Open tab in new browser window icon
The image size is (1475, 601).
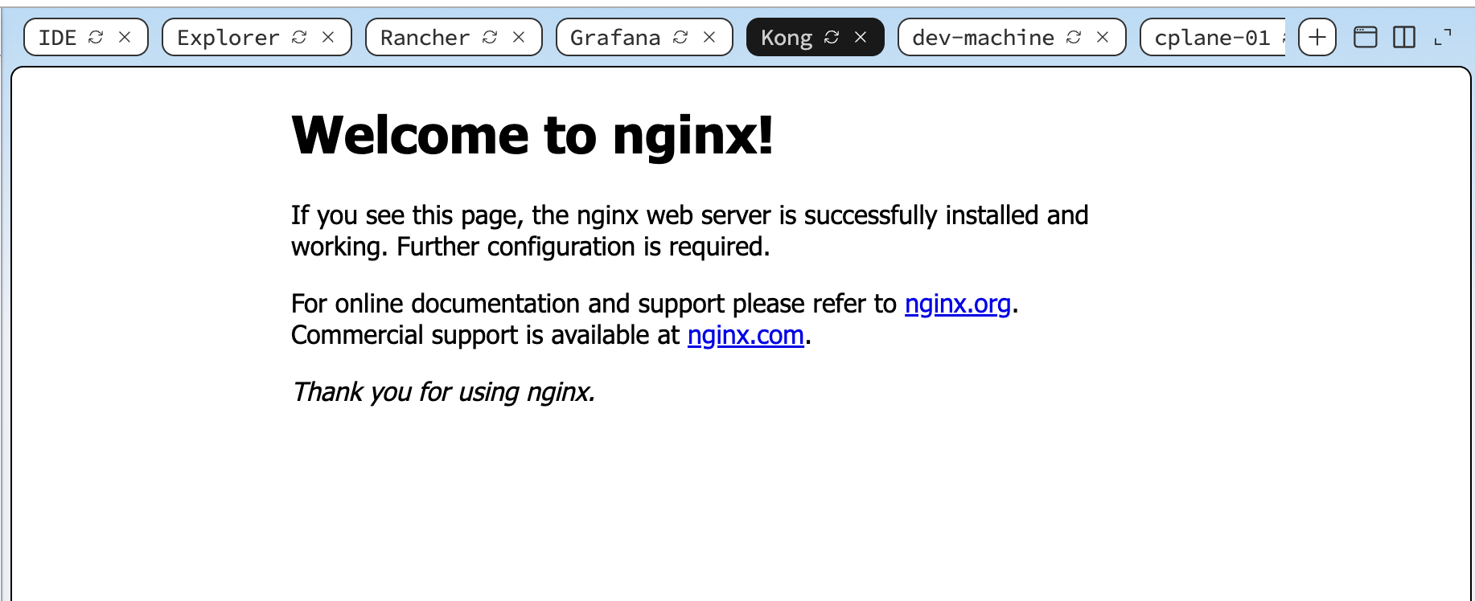pos(1366,37)
